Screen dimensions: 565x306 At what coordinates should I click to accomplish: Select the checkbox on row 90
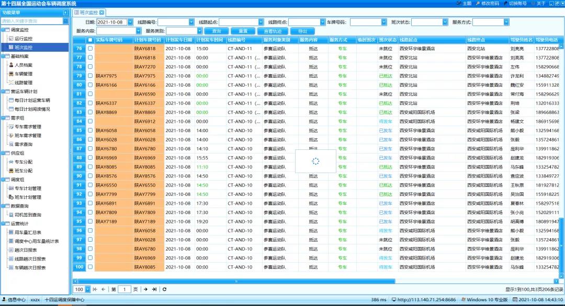(x=91, y=176)
